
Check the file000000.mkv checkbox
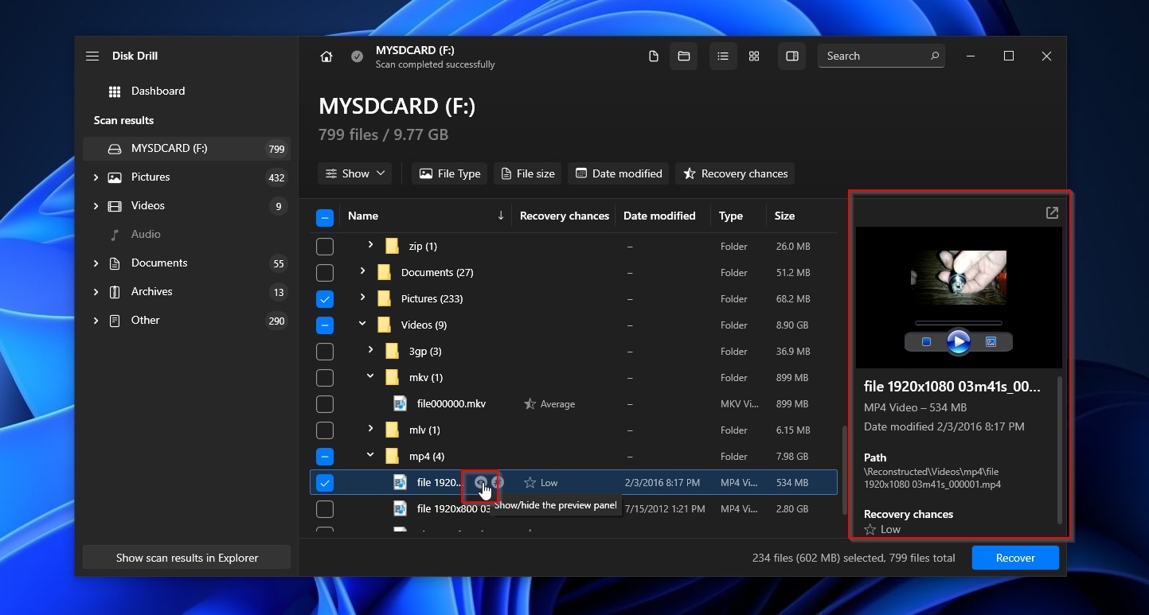(325, 403)
